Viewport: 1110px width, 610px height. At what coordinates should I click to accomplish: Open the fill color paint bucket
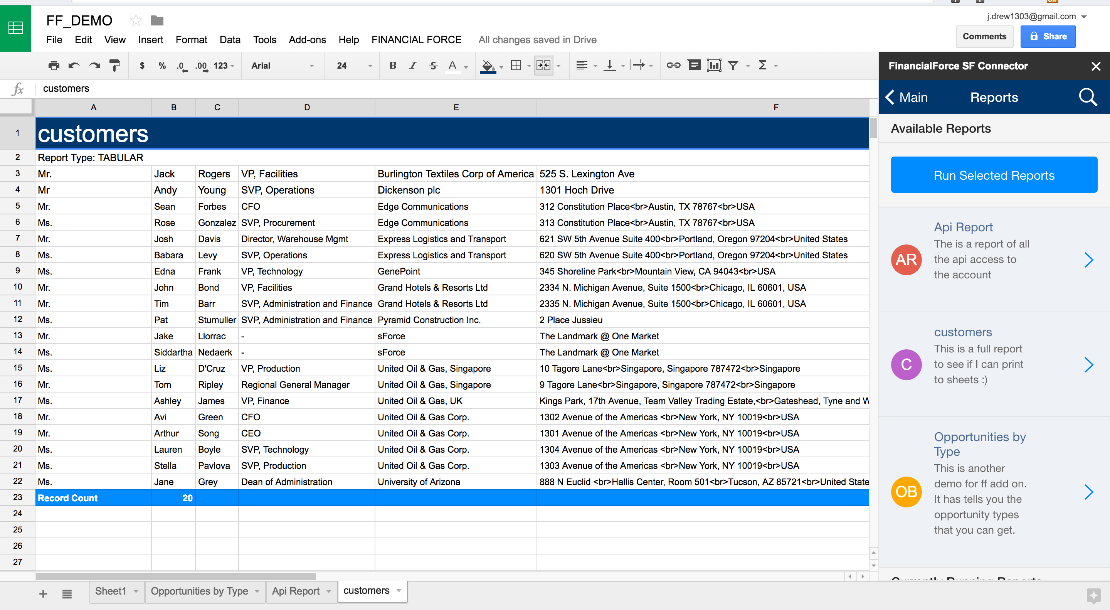[x=488, y=66]
